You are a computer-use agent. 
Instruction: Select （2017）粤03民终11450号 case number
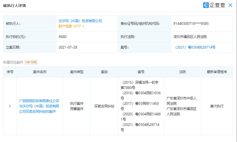tap(140, 106)
